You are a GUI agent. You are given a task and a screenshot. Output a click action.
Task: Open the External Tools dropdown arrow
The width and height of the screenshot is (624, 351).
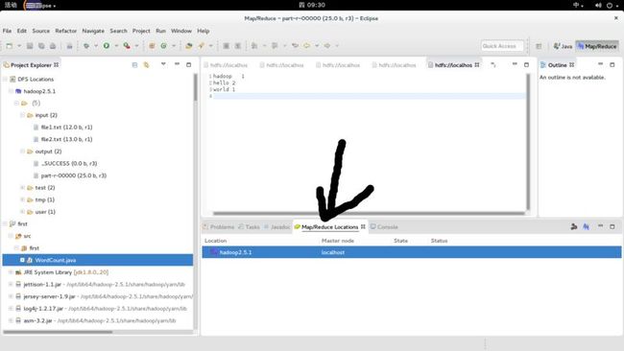pos(136,46)
